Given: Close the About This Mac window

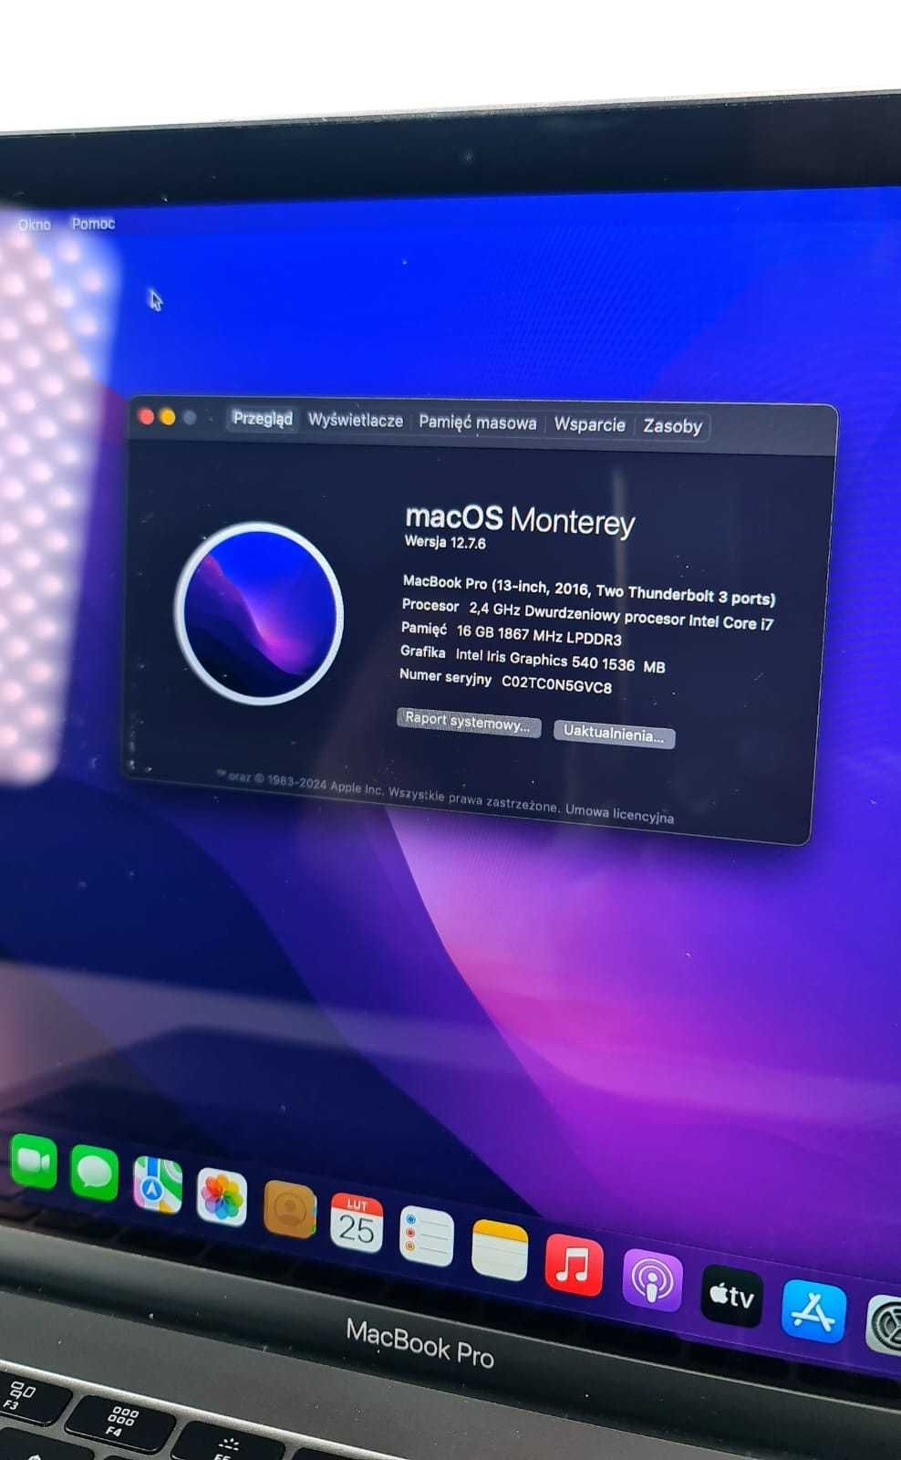Looking at the screenshot, I should (146, 417).
